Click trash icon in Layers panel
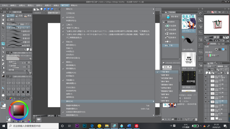 [x=228, y=73]
